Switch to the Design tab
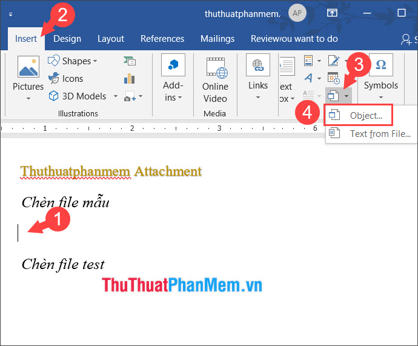The height and width of the screenshot is (346, 418). point(67,39)
